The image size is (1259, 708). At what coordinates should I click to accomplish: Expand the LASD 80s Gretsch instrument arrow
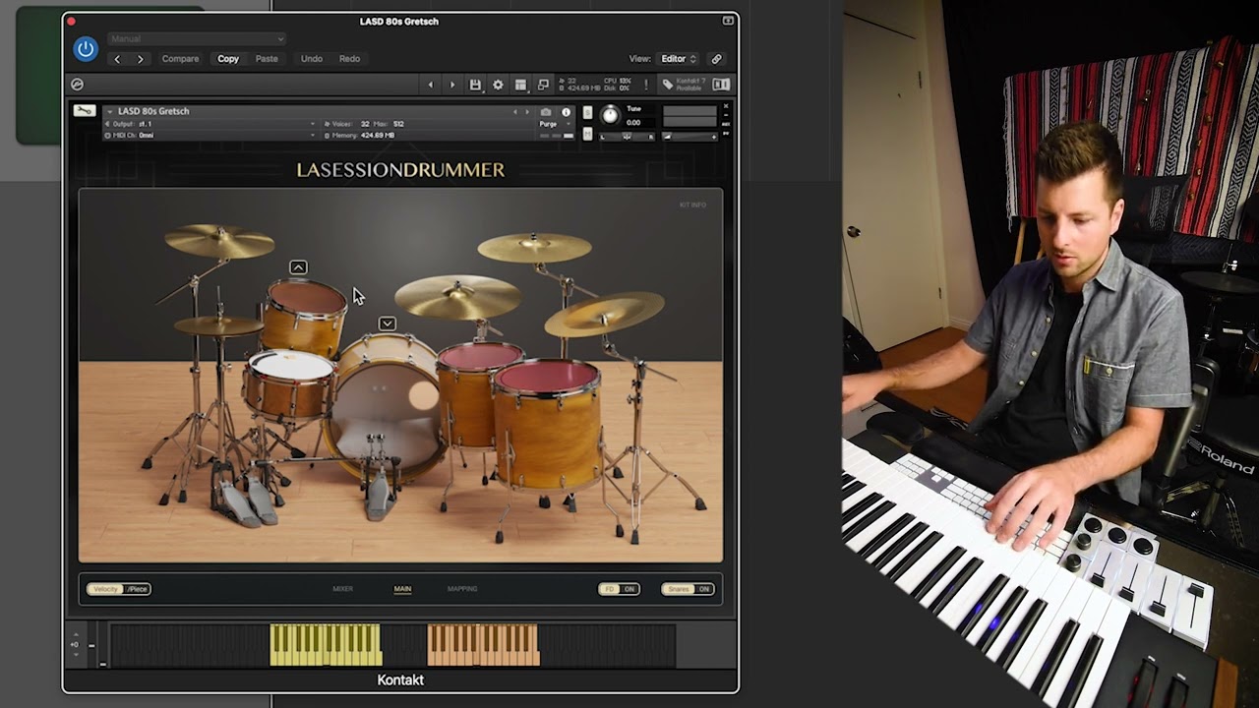tap(109, 111)
